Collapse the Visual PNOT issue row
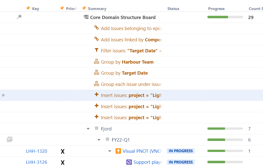The height and width of the screenshot is (166, 263). [110, 151]
